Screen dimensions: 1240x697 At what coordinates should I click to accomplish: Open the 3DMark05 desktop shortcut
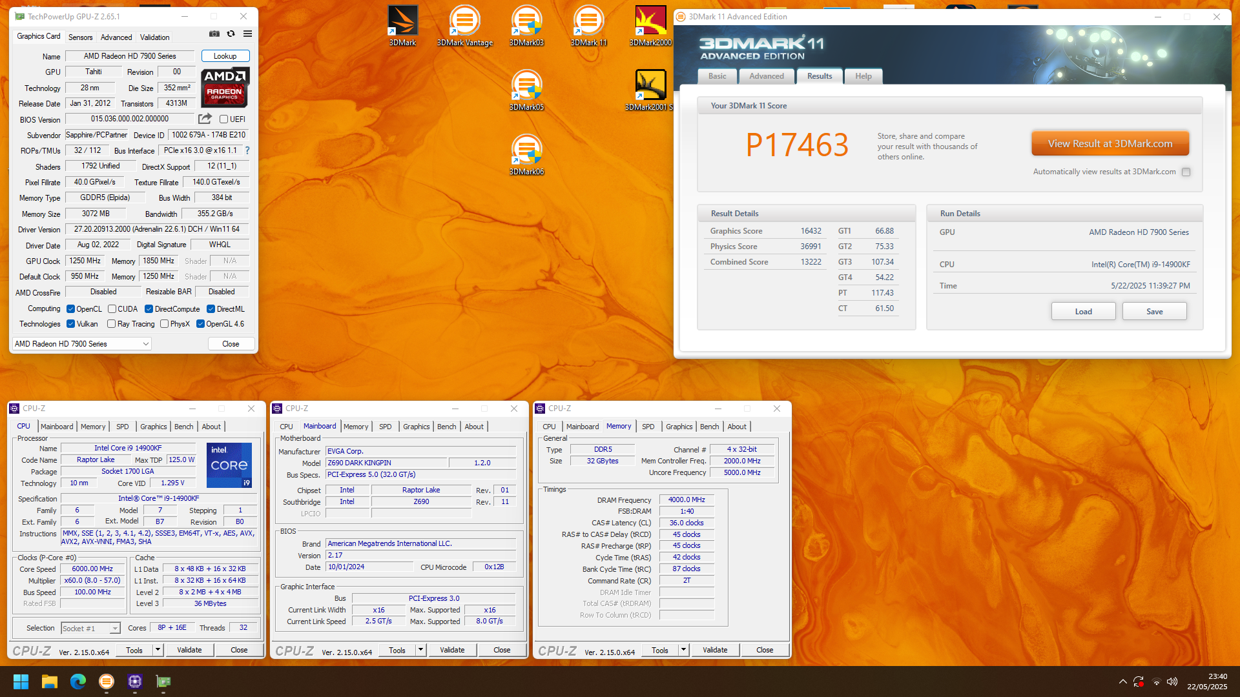tap(526, 90)
